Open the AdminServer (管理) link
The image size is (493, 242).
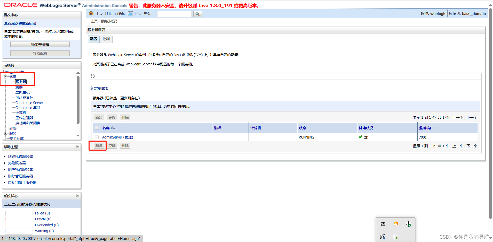point(117,137)
